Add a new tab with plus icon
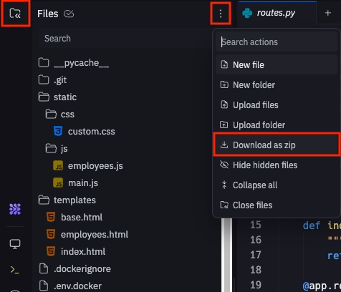341x292 pixels. tap(328, 13)
